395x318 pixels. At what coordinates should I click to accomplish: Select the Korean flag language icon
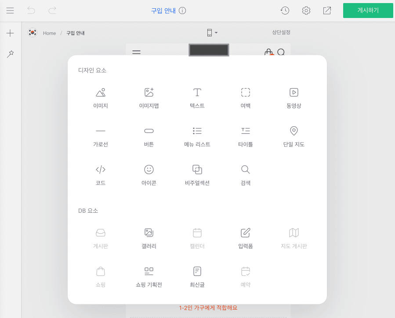tap(33, 32)
